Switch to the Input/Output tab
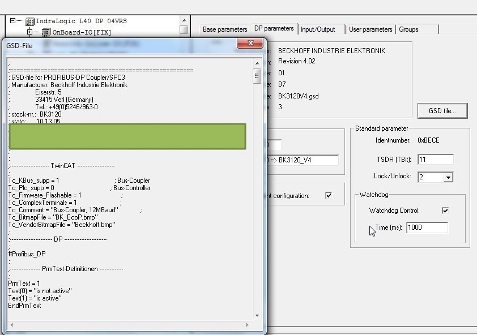Viewport: 477px width, 335px height. (318, 29)
